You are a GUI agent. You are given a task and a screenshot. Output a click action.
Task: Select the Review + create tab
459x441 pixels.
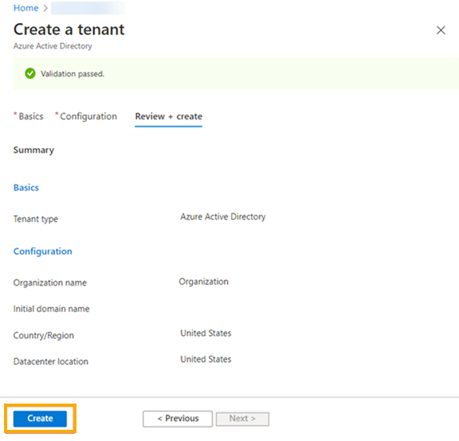169,116
